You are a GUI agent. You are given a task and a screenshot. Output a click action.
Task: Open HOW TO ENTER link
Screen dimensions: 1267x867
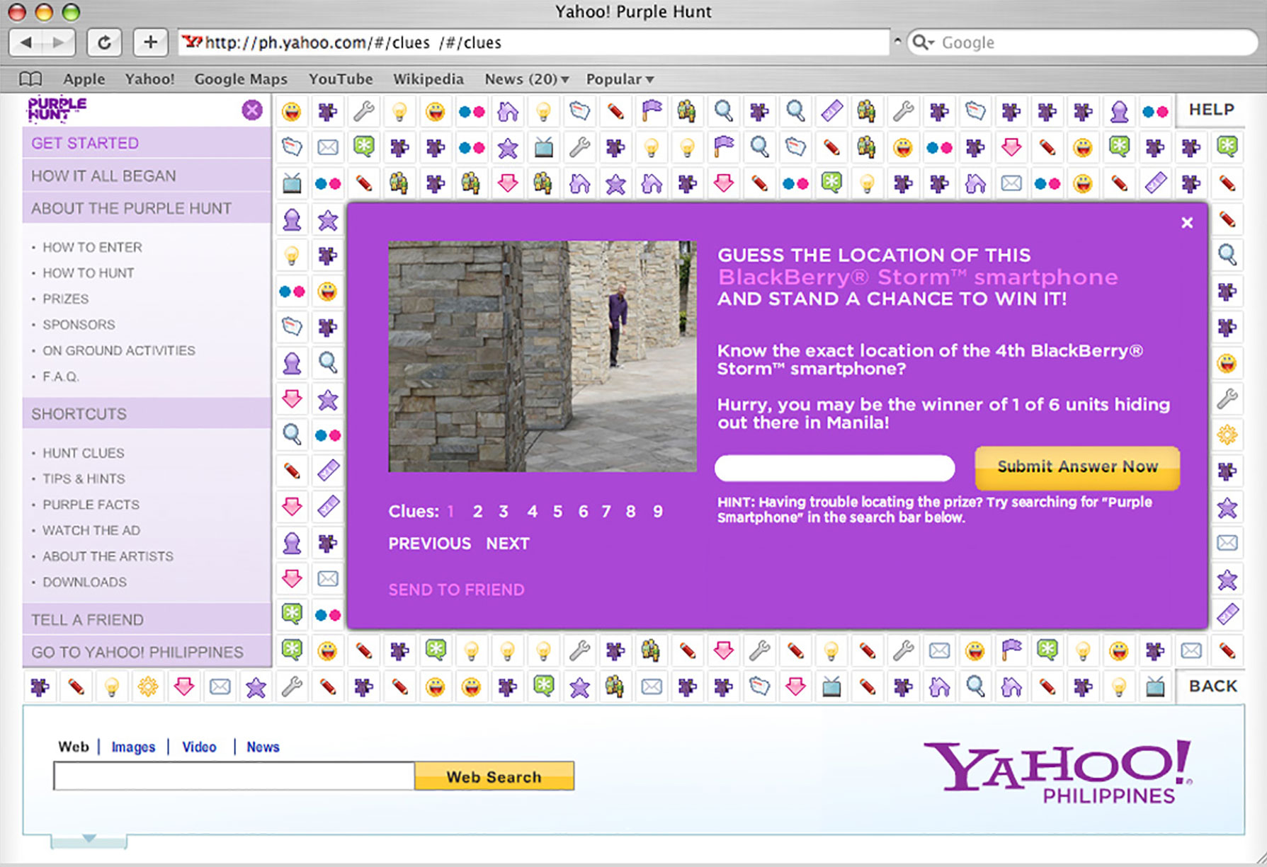coord(92,247)
